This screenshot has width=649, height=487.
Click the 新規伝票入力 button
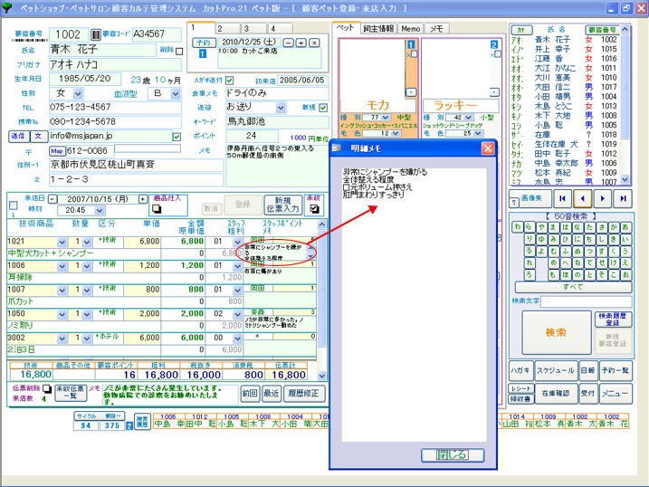[282, 205]
